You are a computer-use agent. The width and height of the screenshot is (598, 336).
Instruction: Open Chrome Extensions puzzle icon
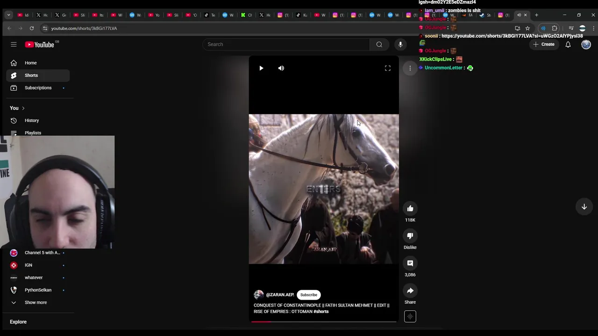click(555, 28)
